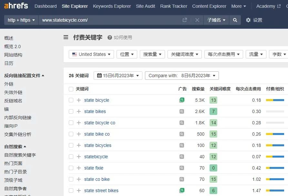Image resolution: width=288 pixels, height=196 pixels.
Task: Toggle the select-all checkbox in table header
Action: click(x=71, y=89)
